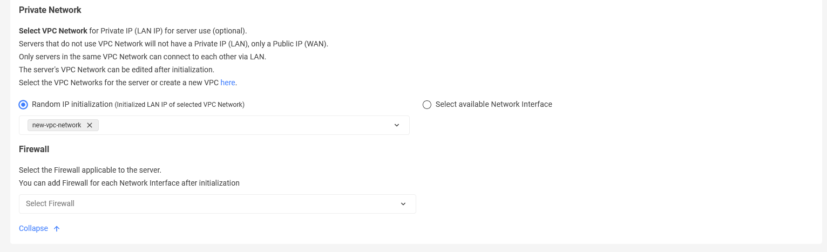Expand the Select Firewall chevron arrow

[x=403, y=204]
